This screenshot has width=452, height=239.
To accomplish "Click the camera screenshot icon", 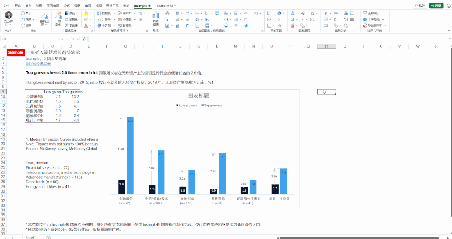I will (346, 19).
